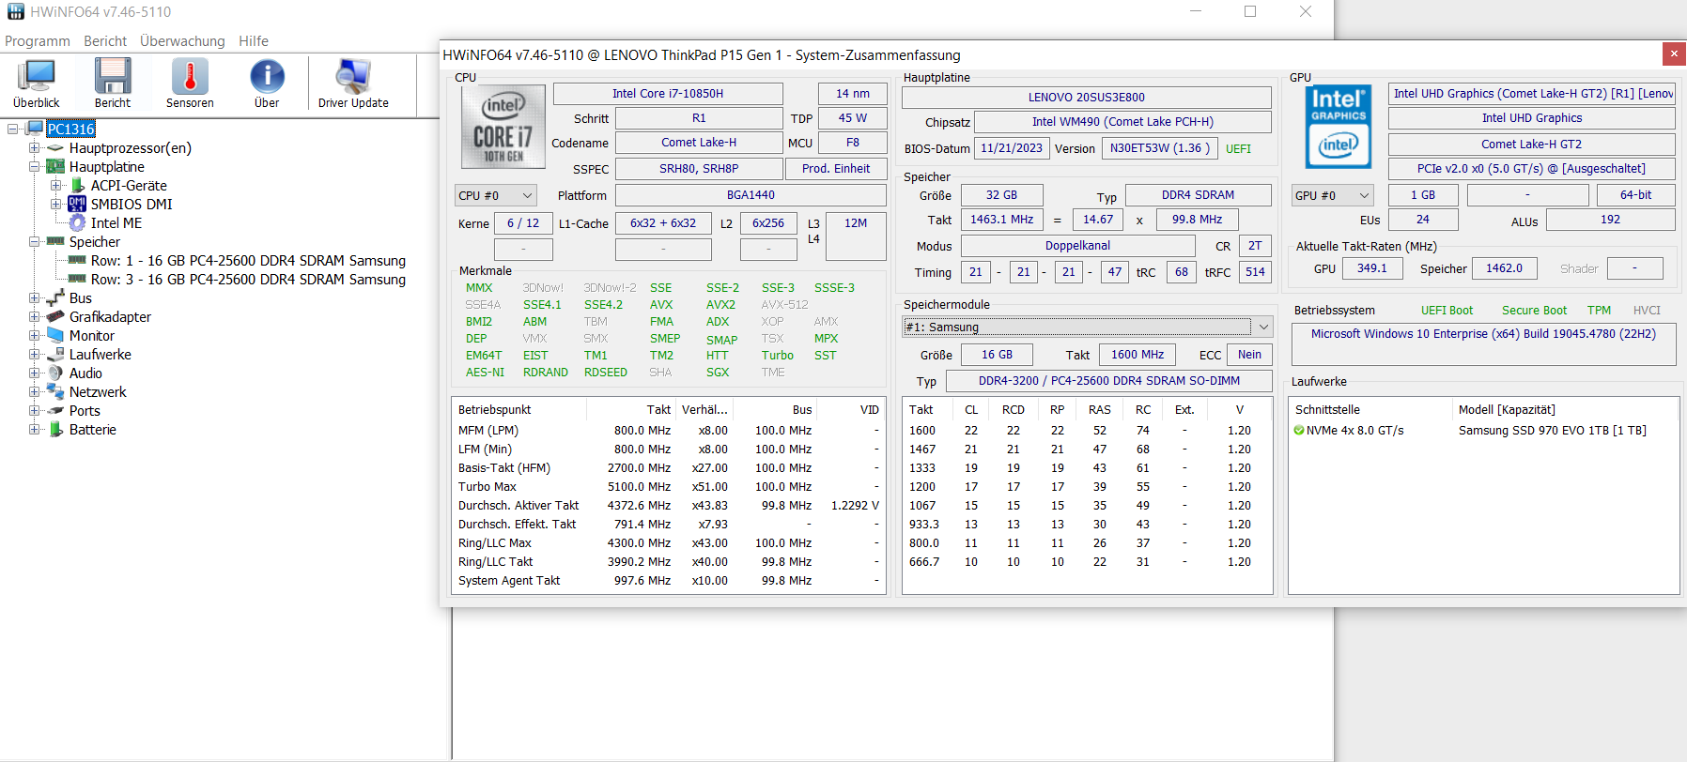Open the Programm menu
Viewport: 1687px width, 762px height.
(38, 41)
